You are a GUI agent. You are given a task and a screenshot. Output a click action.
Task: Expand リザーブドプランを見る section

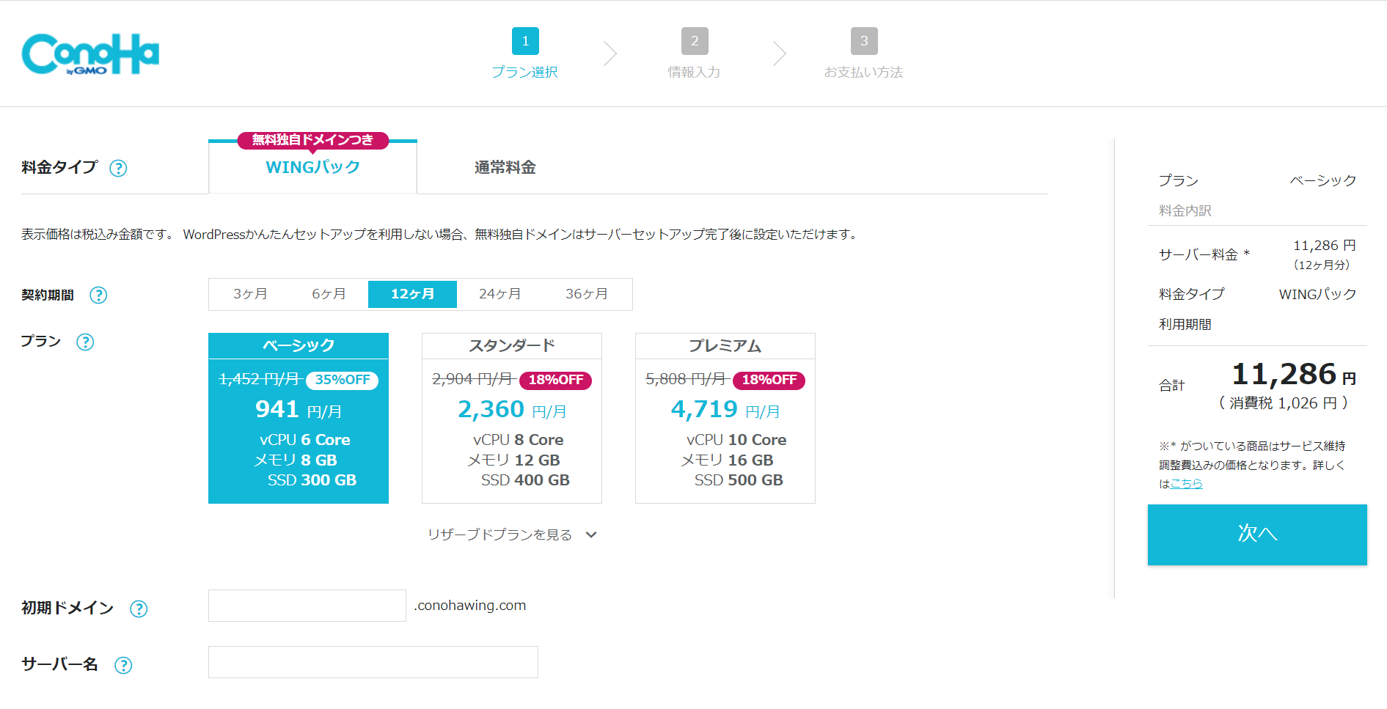coord(512,534)
